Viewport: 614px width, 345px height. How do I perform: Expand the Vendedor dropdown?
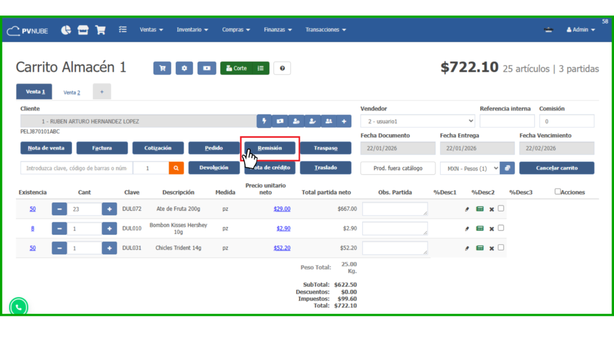coord(417,122)
